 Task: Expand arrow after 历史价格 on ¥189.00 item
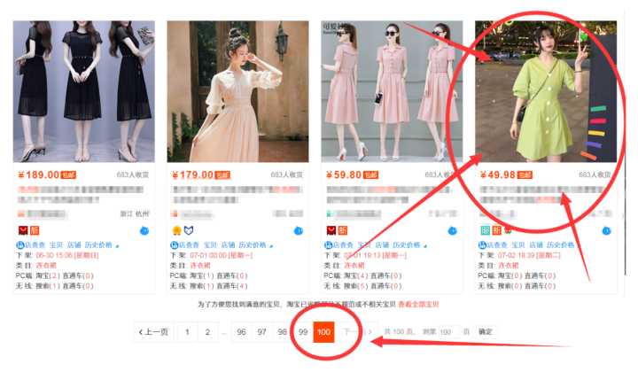pos(117,246)
